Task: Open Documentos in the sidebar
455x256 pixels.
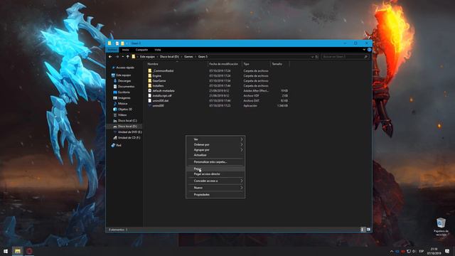Action: coord(126,87)
